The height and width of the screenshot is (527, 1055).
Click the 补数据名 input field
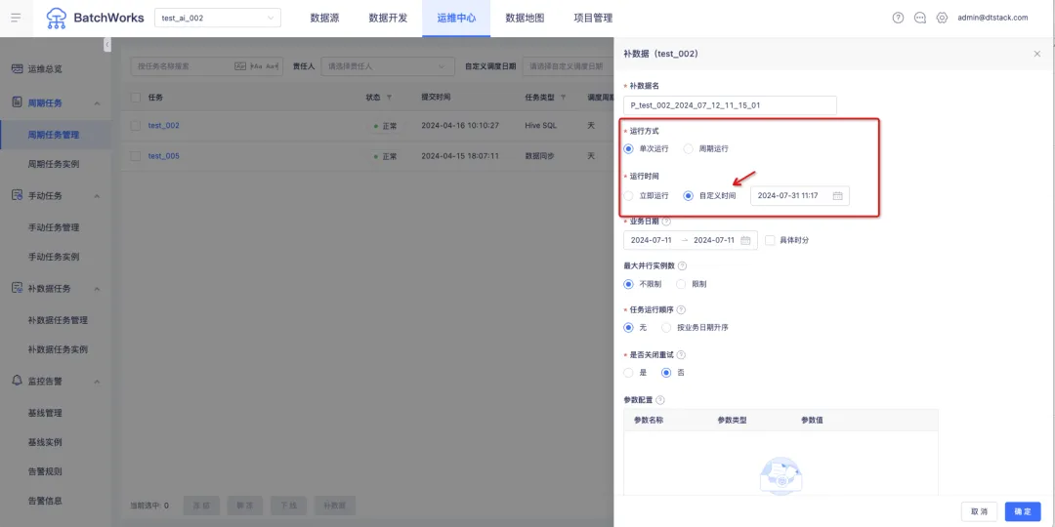730,105
